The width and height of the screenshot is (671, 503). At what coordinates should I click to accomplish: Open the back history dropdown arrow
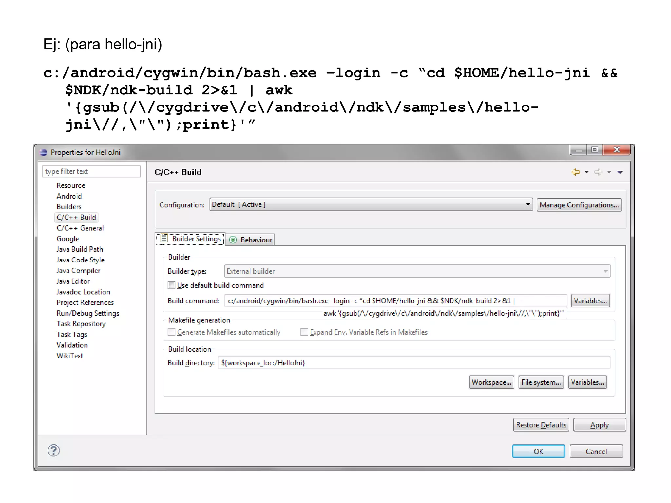pos(586,172)
